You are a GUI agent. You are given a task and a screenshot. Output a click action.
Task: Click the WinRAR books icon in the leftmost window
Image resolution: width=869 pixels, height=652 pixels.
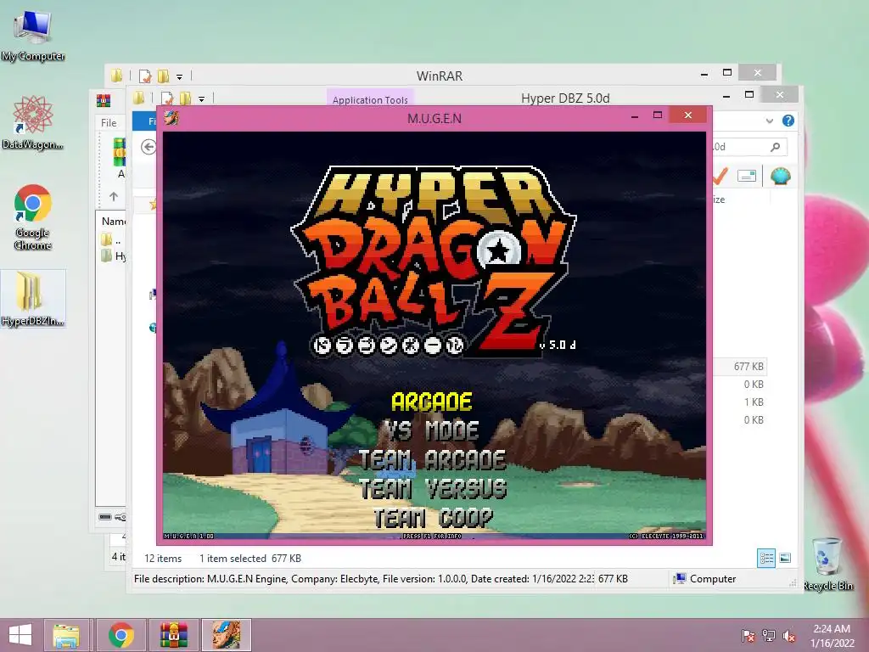click(104, 100)
